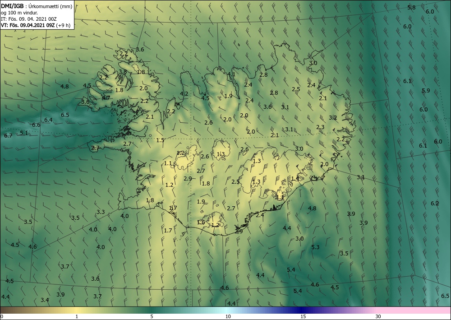Click the 4.1 value on the map
Screen dimensions: 451x320
231,74
